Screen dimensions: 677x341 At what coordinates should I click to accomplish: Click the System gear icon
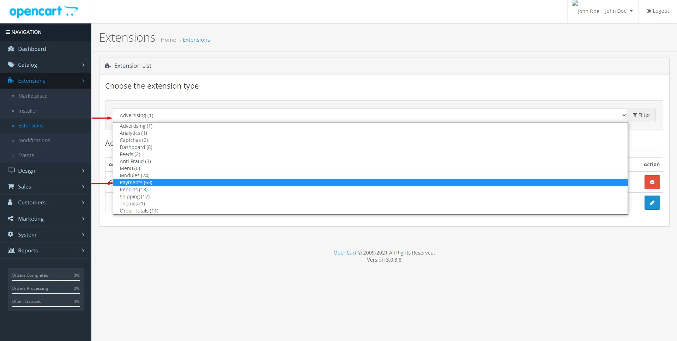(11, 234)
